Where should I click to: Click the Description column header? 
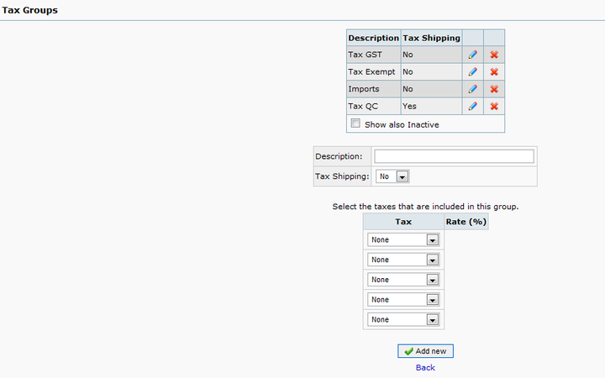(x=373, y=38)
